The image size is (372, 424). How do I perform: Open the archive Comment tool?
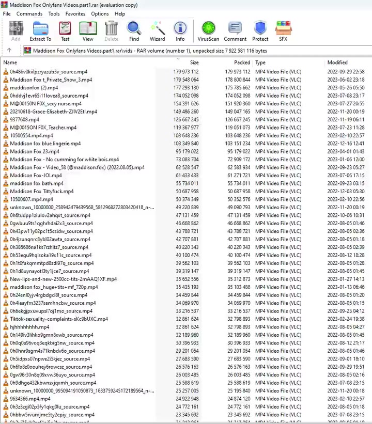click(235, 31)
